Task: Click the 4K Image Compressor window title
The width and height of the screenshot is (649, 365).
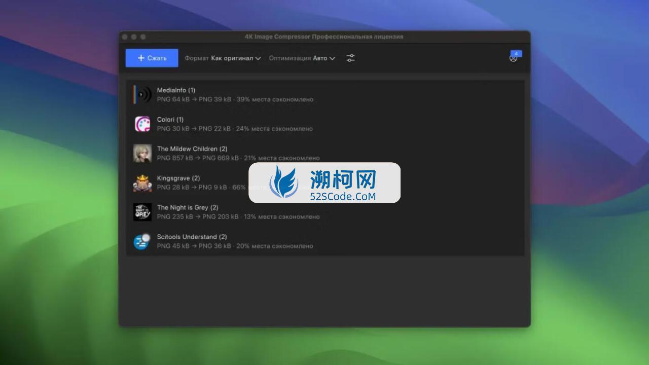Action: click(x=324, y=36)
